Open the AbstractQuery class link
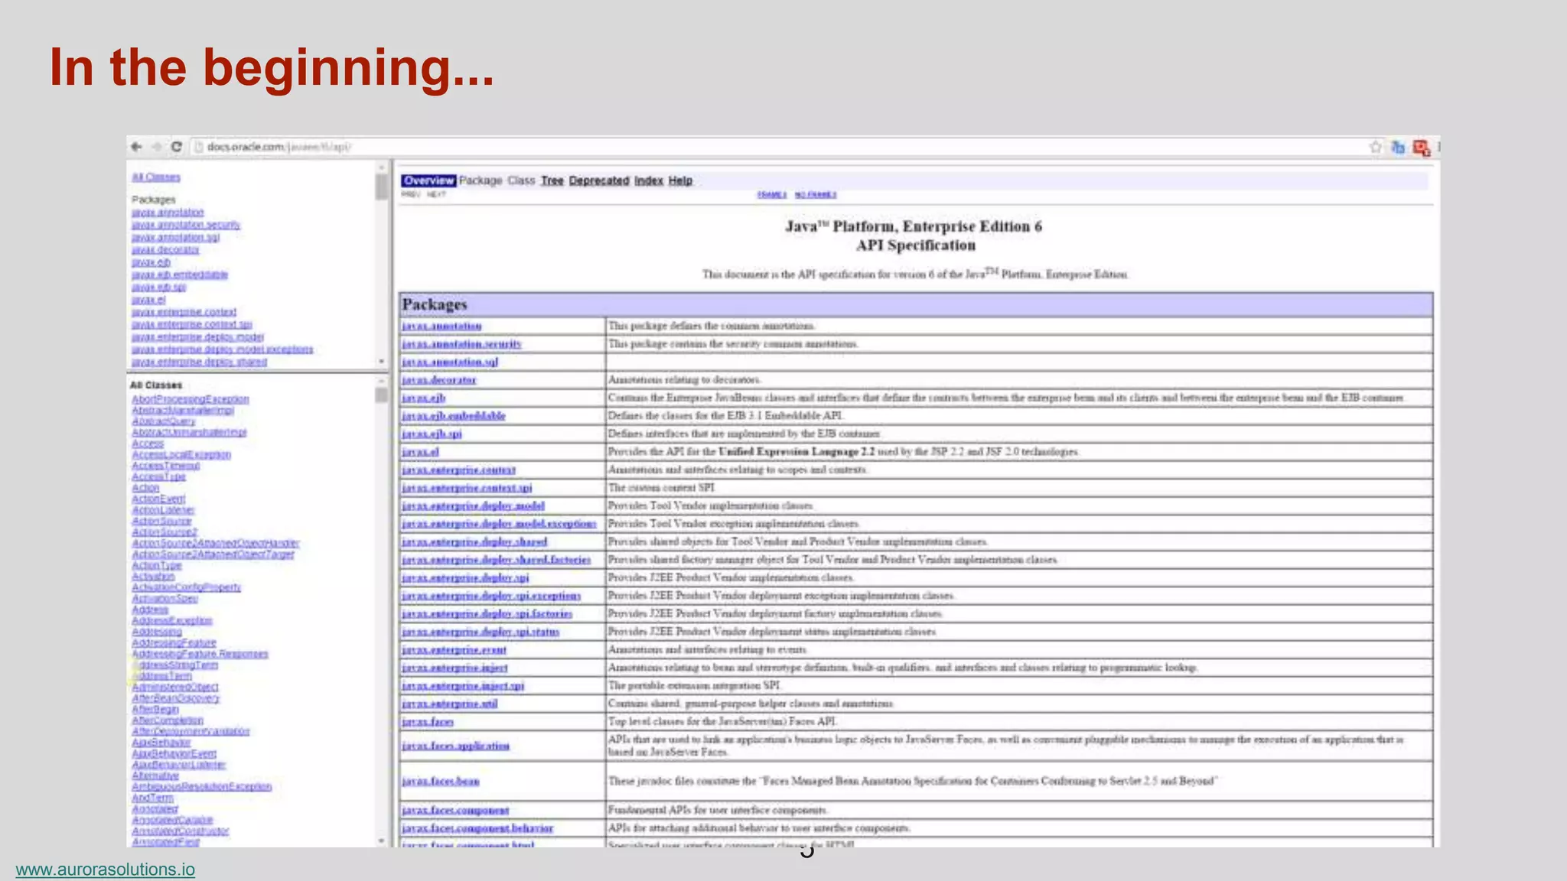Image resolution: width=1567 pixels, height=881 pixels. tap(164, 421)
